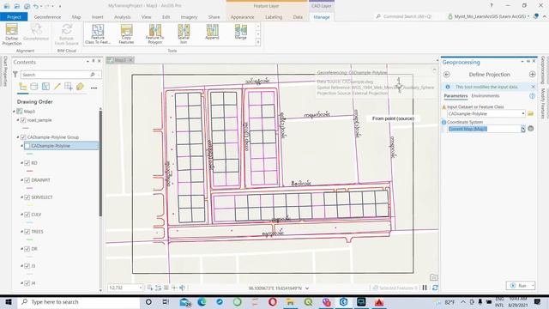Click the Contents search field

pos(55,75)
